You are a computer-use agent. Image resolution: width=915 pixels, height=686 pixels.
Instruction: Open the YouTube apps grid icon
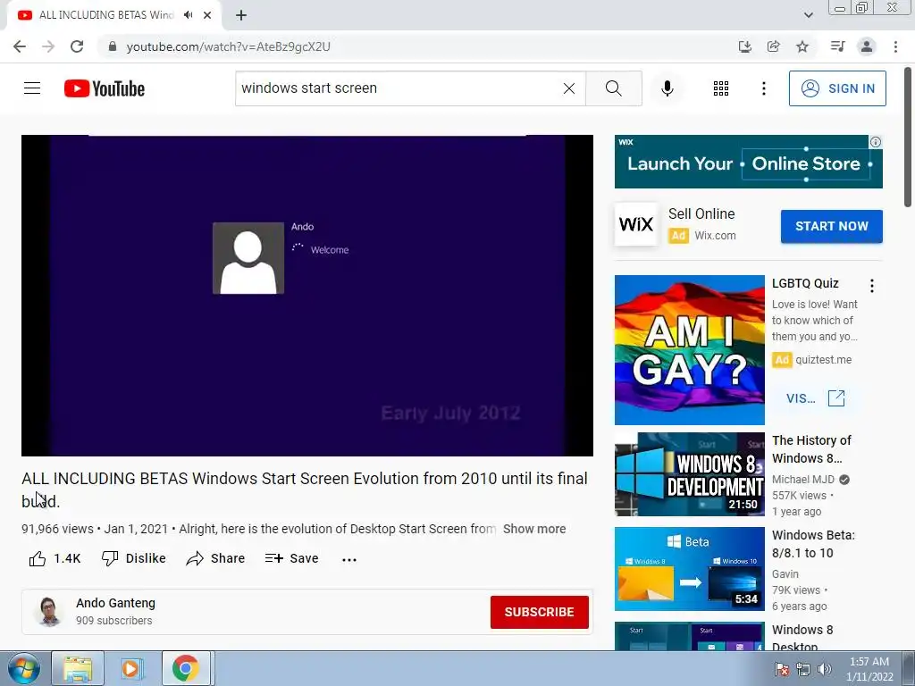point(721,88)
